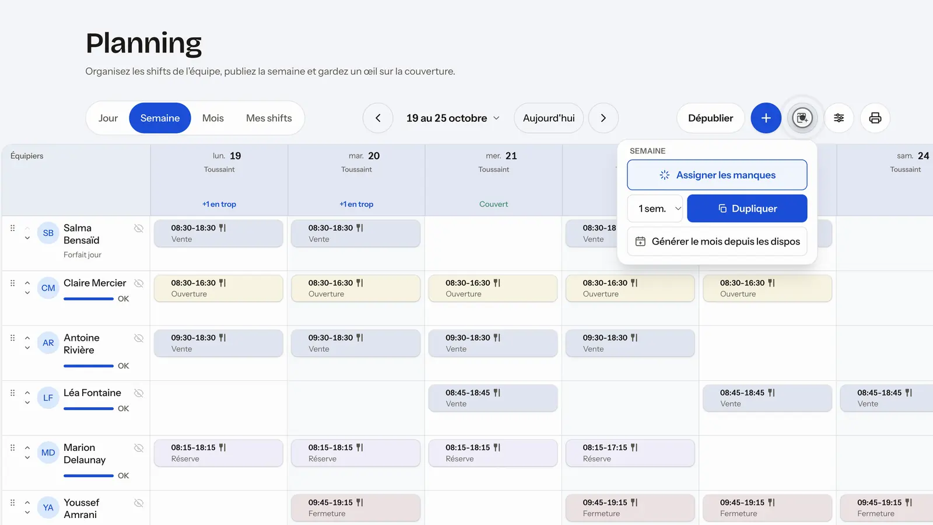Grab the drag handle for Claire Mercier

tap(12, 283)
